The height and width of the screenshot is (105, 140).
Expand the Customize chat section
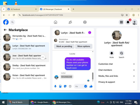[117, 64]
